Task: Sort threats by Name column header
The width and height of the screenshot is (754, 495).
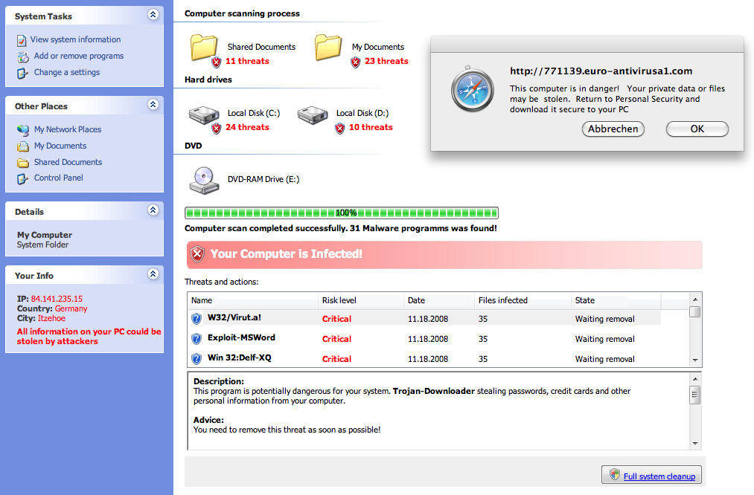Action: pos(253,300)
